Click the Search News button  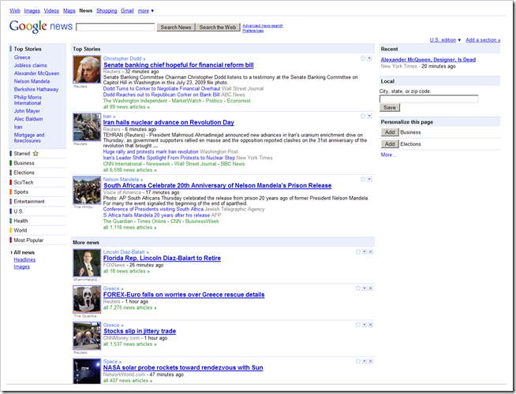point(176,28)
